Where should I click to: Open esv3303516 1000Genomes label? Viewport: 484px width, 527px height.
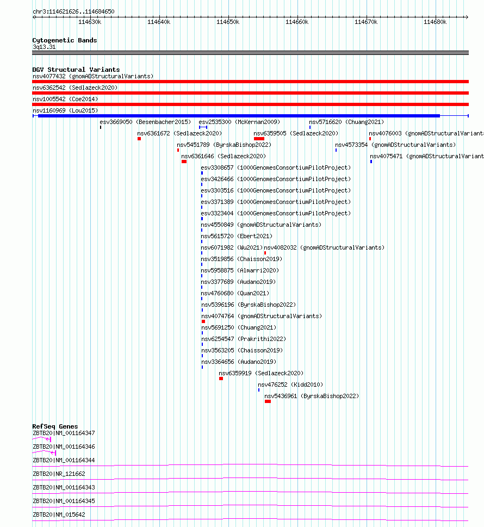coord(276,190)
